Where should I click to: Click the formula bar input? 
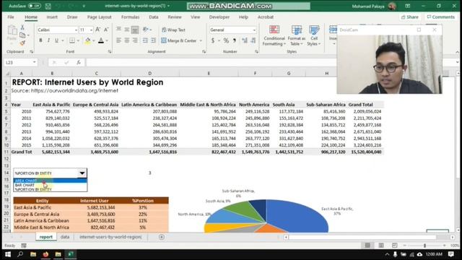[211, 63]
